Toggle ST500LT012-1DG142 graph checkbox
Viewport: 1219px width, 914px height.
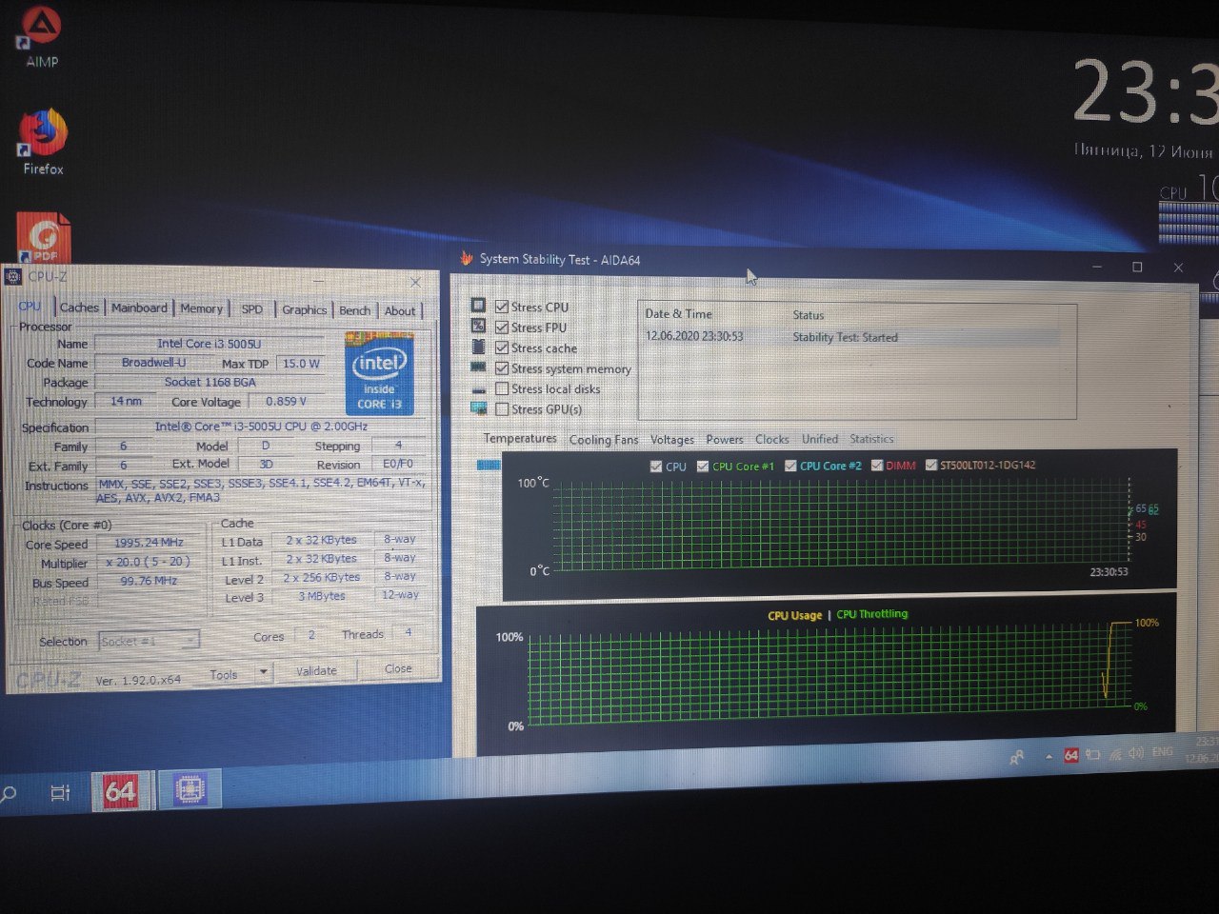(x=931, y=466)
